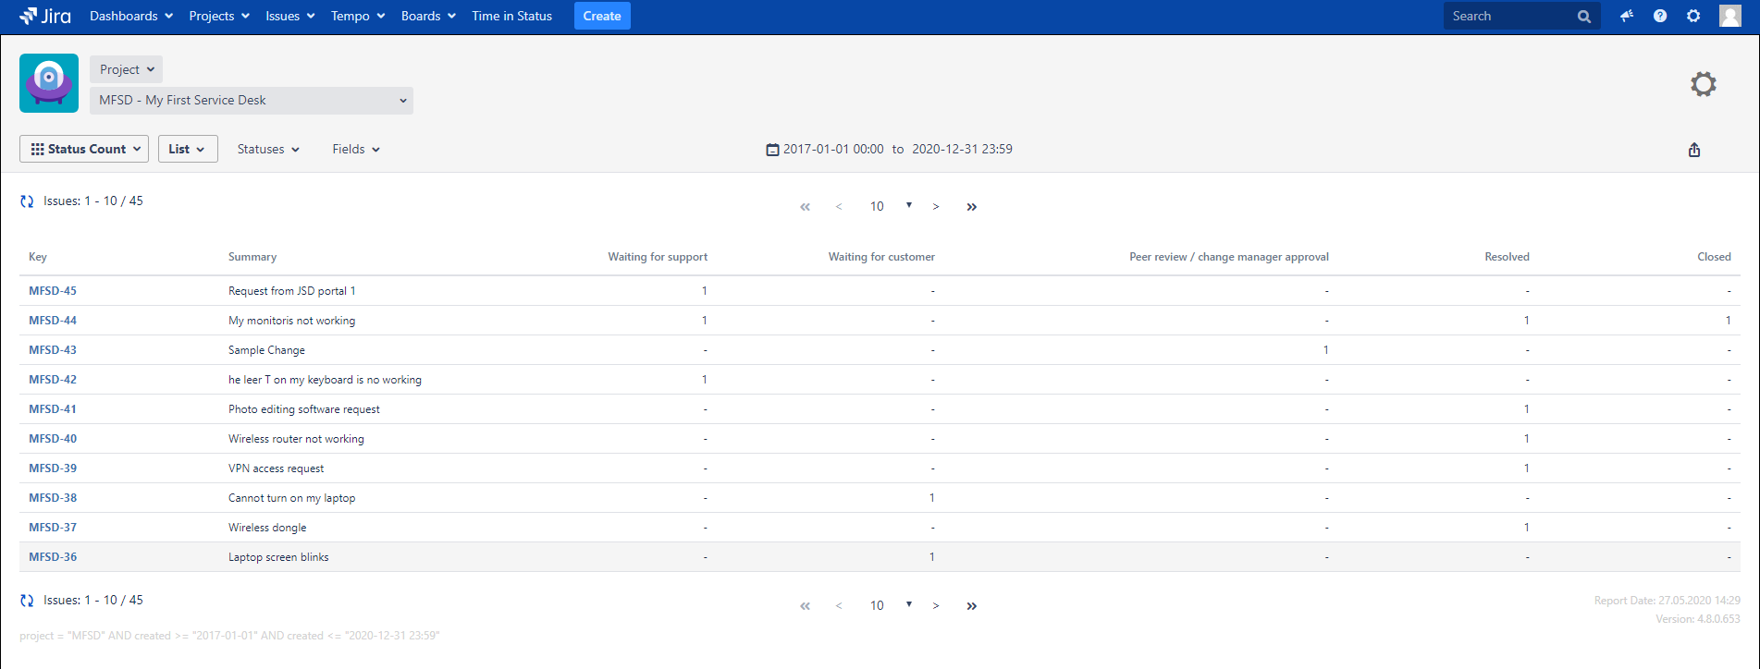
Task: Open the Dashboards menu
Action: (x=130, y=16)
